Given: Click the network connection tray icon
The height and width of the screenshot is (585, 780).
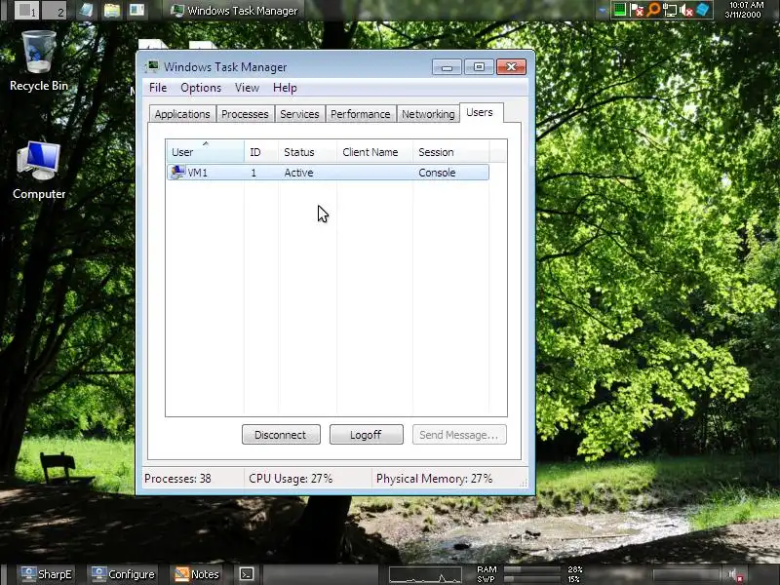Looking at the screenshot, I should point(670,10).
